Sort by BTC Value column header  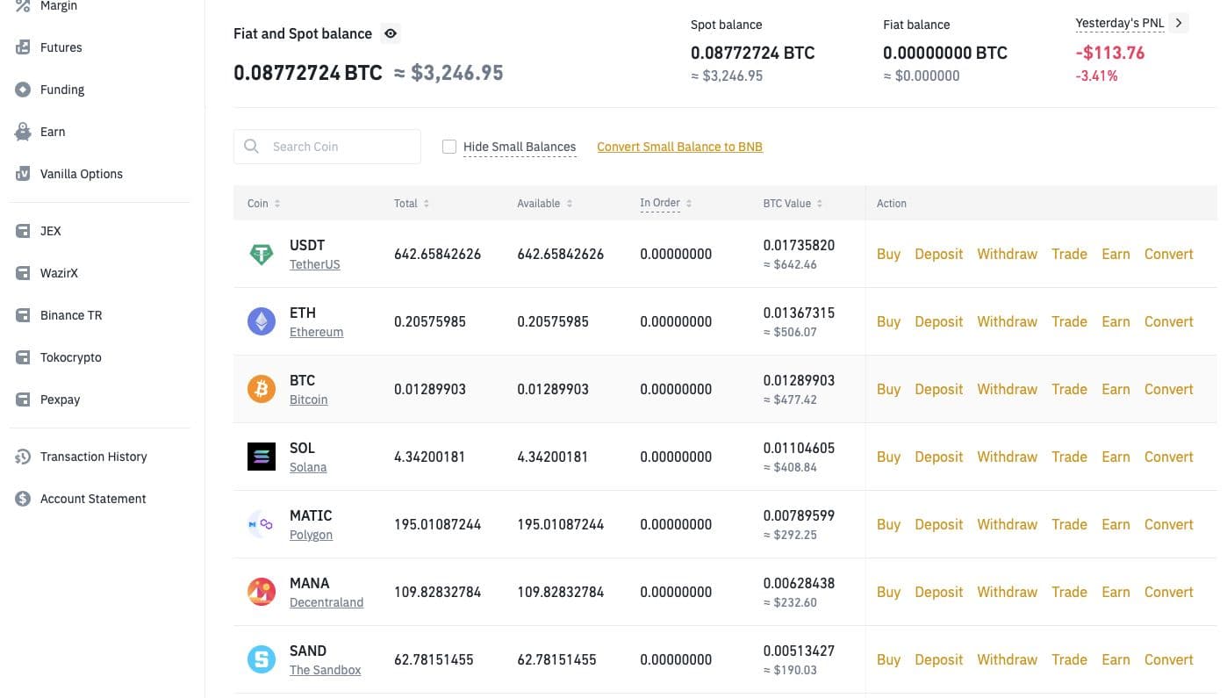click(793, 204)
